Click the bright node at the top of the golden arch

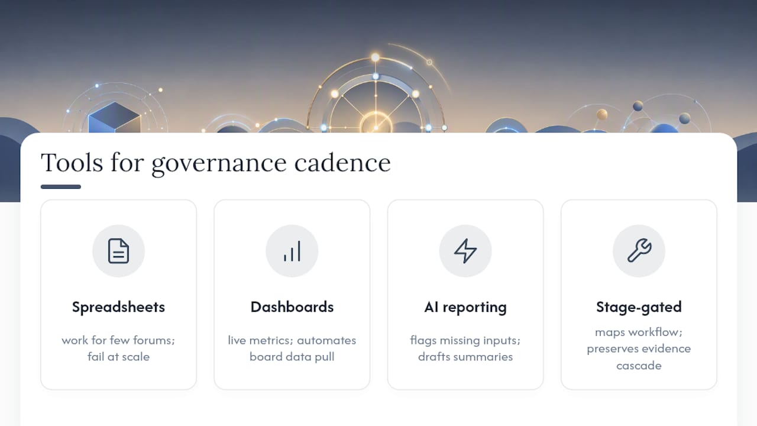(x=375, y=57)
